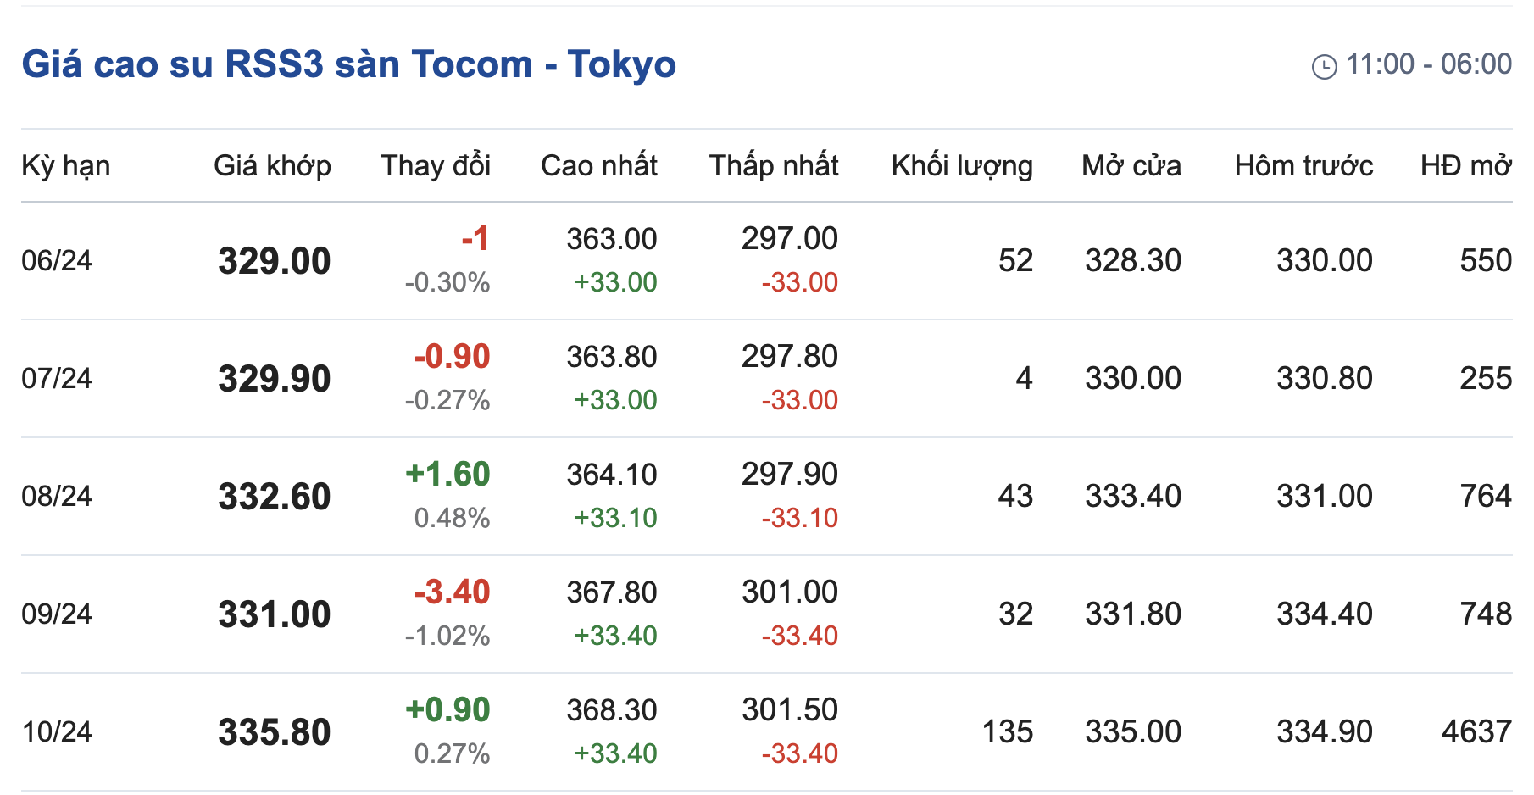
Task: Select the 07/24 contract term
Action: click(x=57, y=378)
